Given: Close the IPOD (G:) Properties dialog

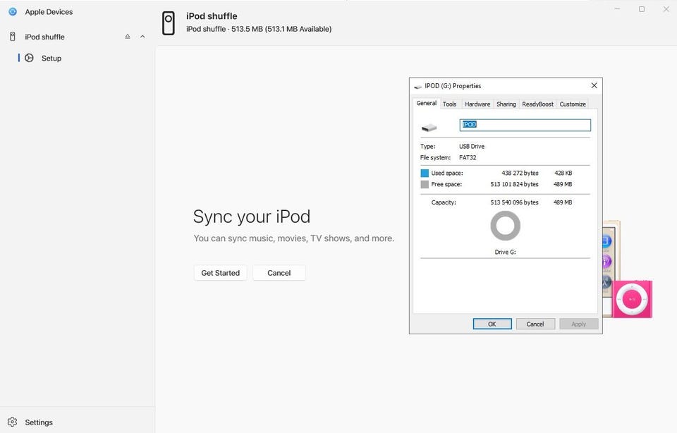Looking at the screenshot, I should 594,85.
